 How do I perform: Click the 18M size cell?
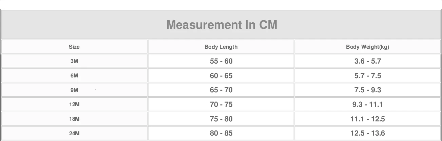[74, 119]
